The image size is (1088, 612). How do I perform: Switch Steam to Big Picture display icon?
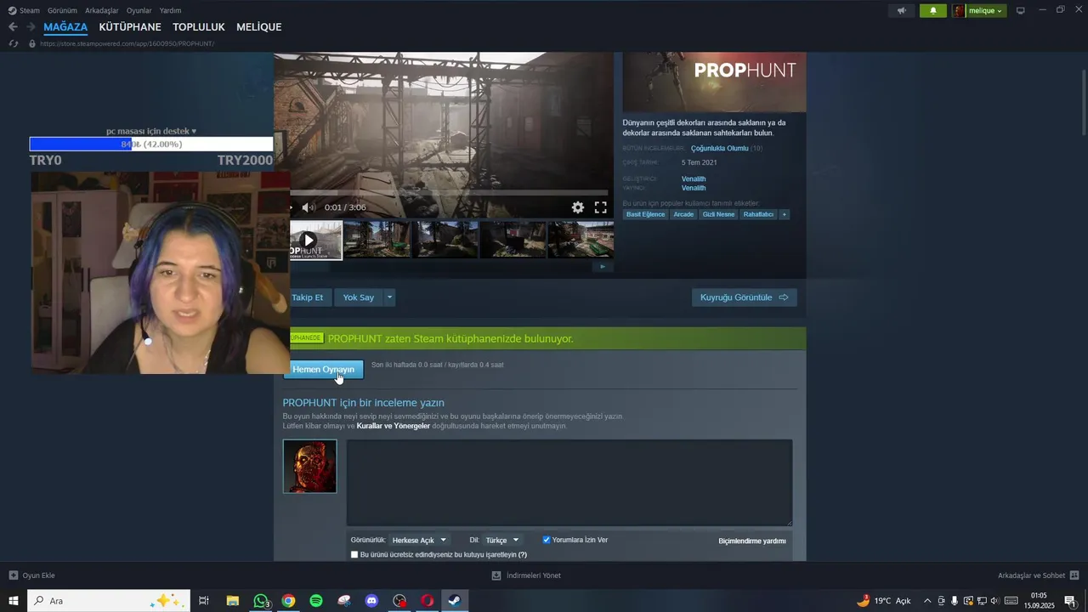tap(1021, 10)
